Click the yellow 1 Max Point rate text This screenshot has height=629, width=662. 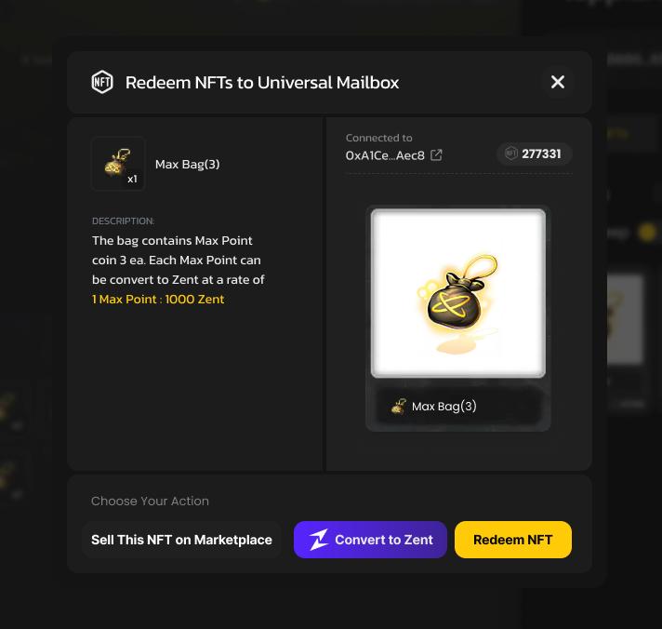(x=158, y=299)
